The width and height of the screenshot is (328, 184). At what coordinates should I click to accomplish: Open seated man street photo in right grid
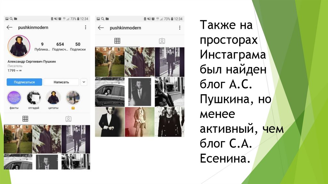(170, 92)
